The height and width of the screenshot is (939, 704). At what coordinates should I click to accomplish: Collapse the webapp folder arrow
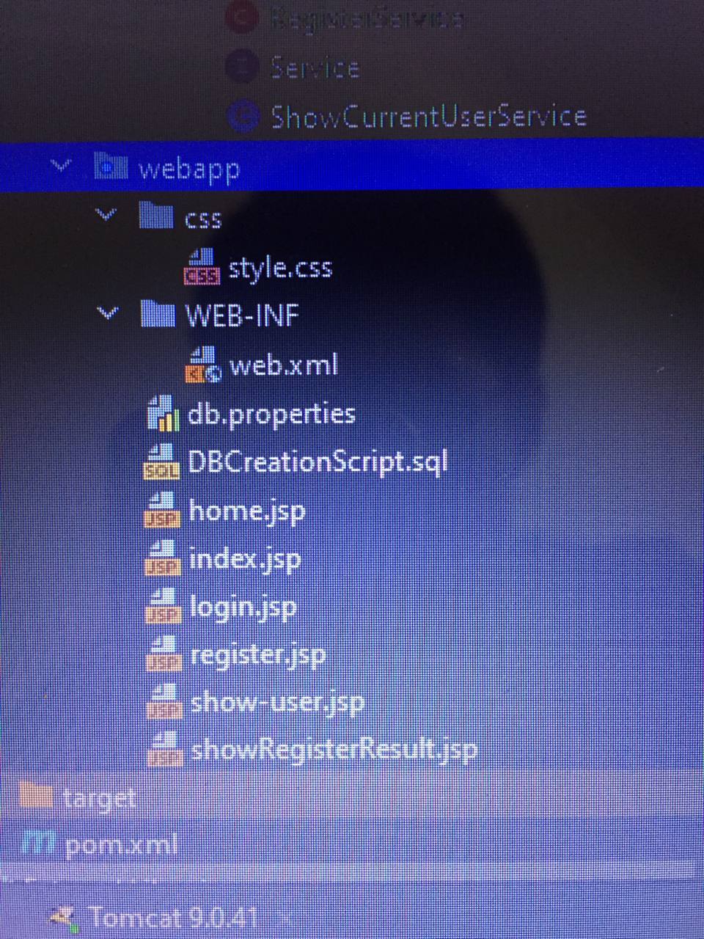[62, 166]
